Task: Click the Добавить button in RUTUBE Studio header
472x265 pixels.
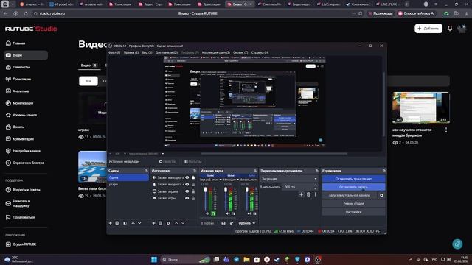Action: click(428, 29)
